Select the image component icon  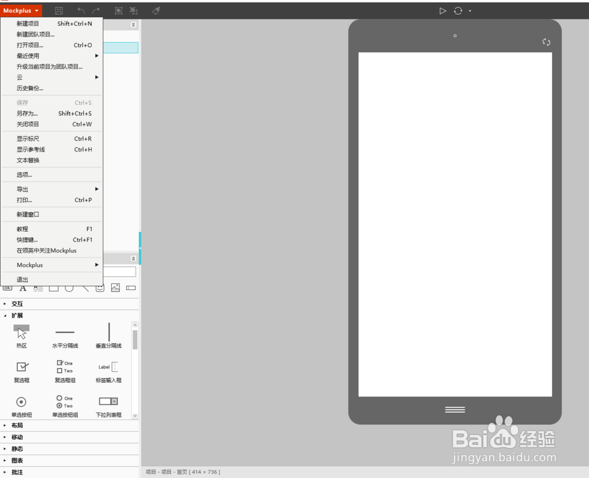115,288
